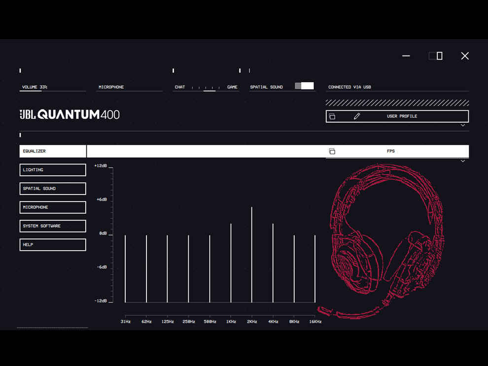The image size is (488, 366).
Task: Click the 8KHz equalizer band
Action: pos(294,268)
